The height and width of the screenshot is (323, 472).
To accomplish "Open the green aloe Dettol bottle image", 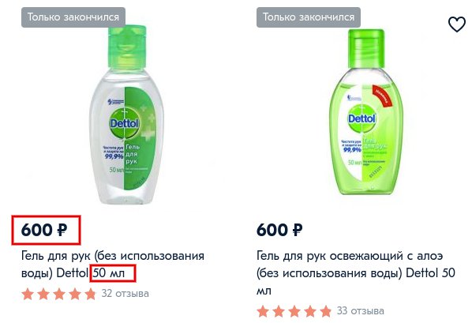I will point(366,112).
